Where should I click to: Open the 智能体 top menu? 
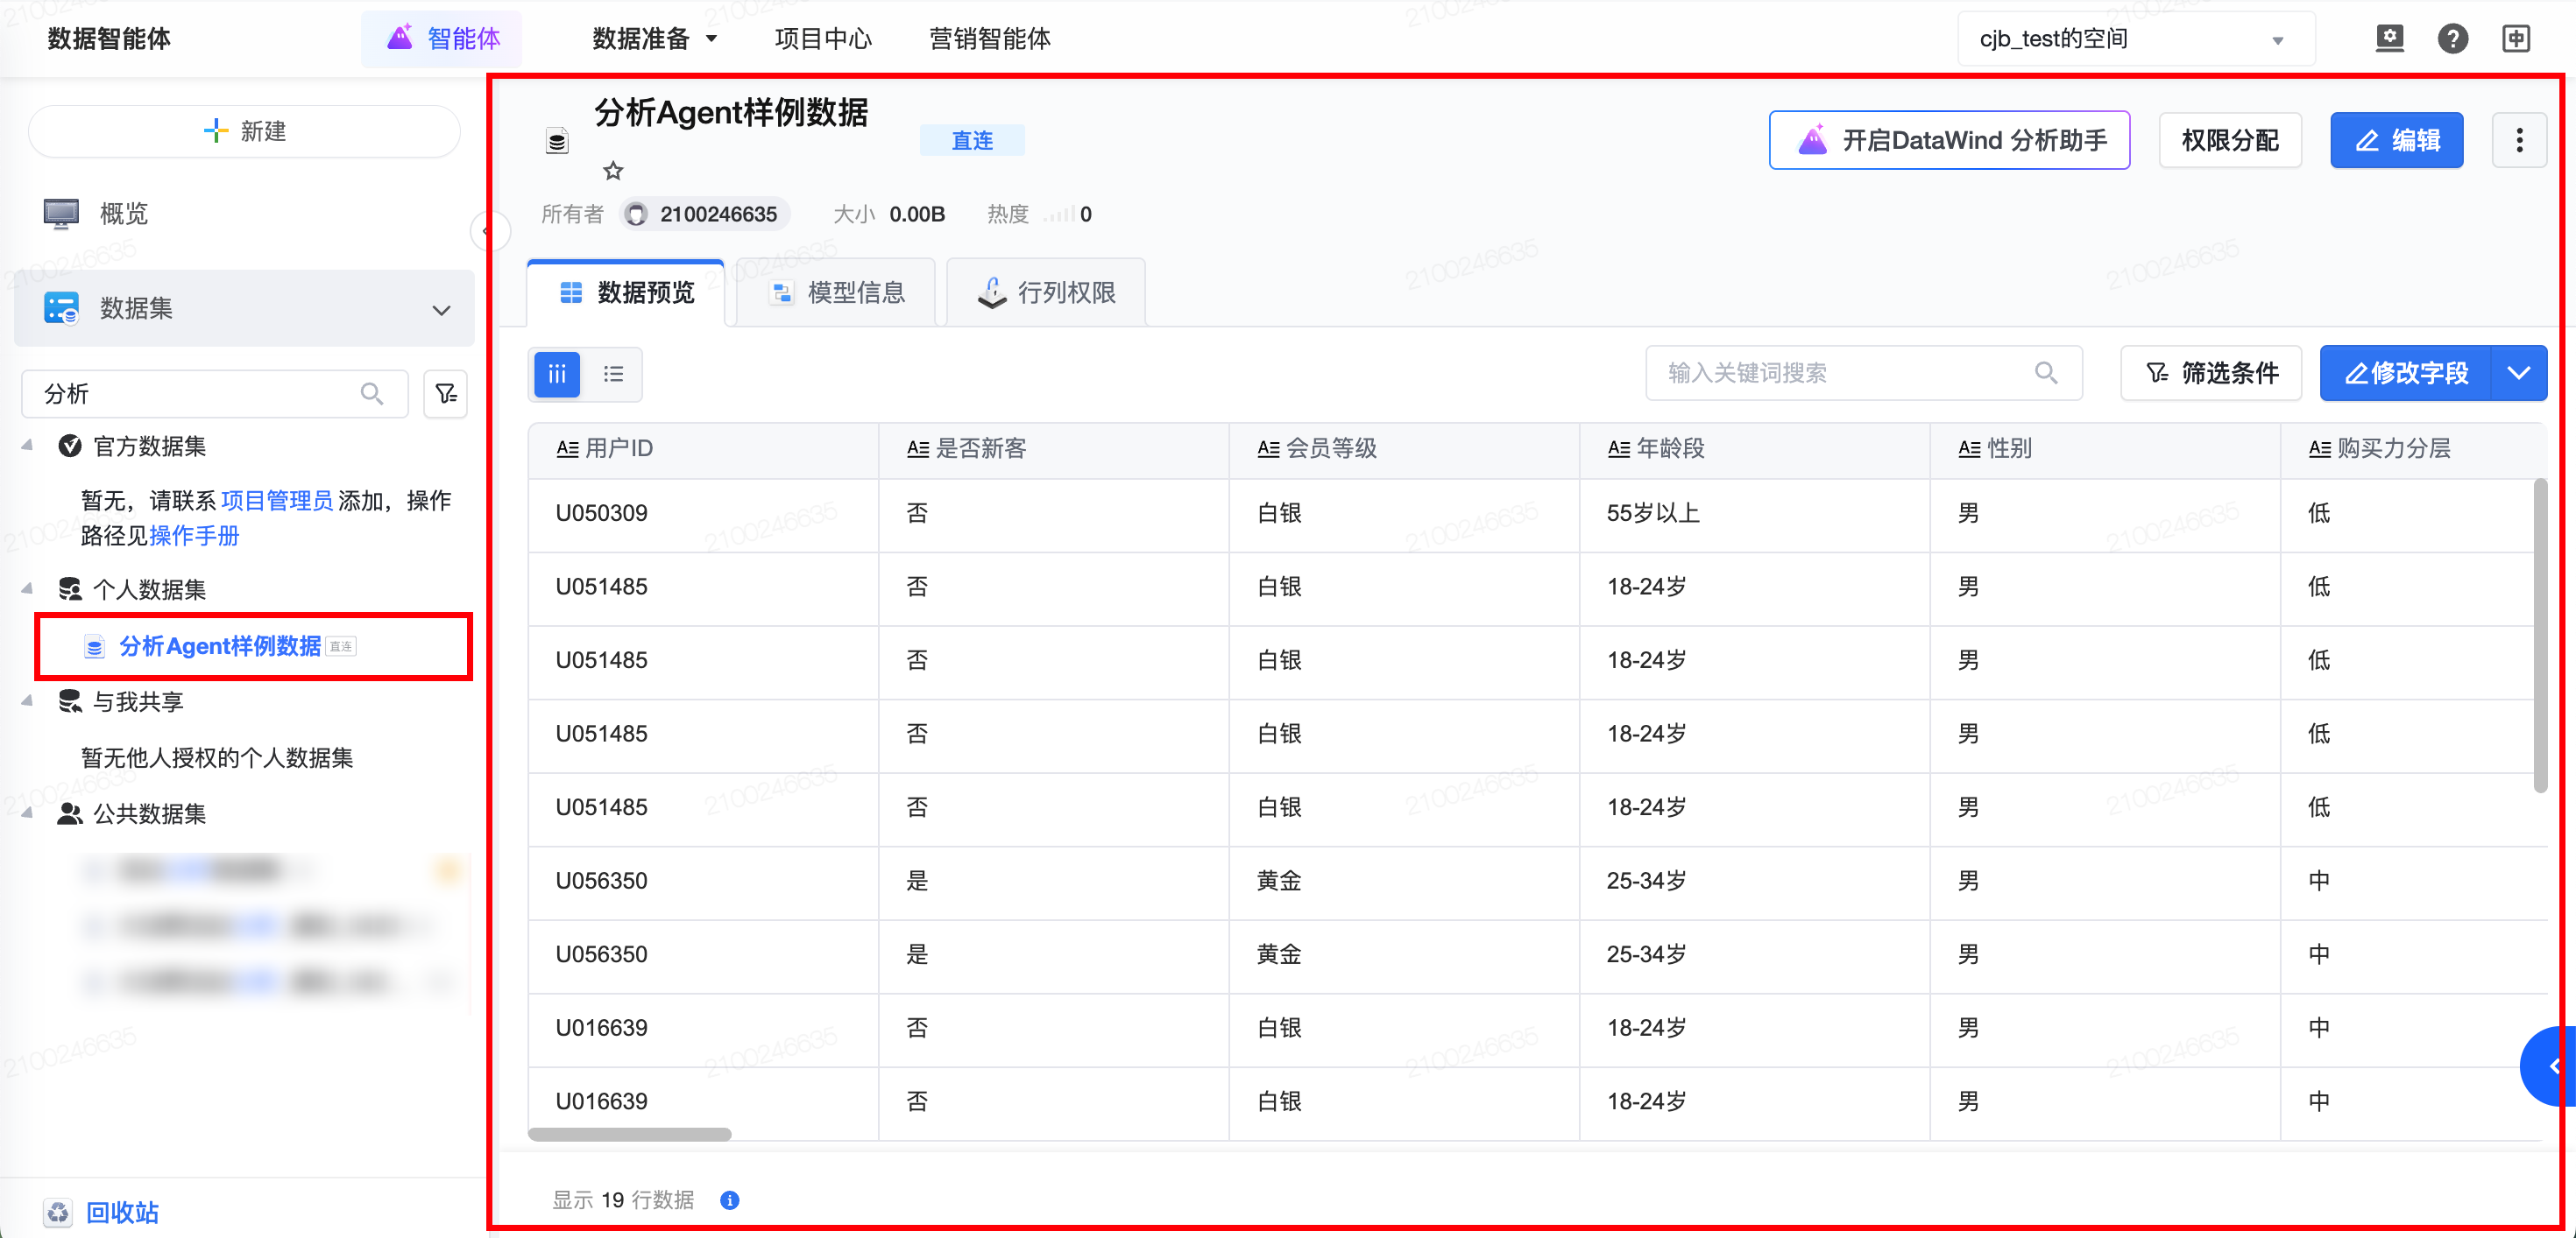(442, 39)
